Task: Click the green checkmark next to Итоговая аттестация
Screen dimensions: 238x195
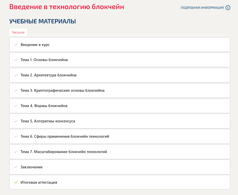Action: pyautogui.click(x=16, y=182)
